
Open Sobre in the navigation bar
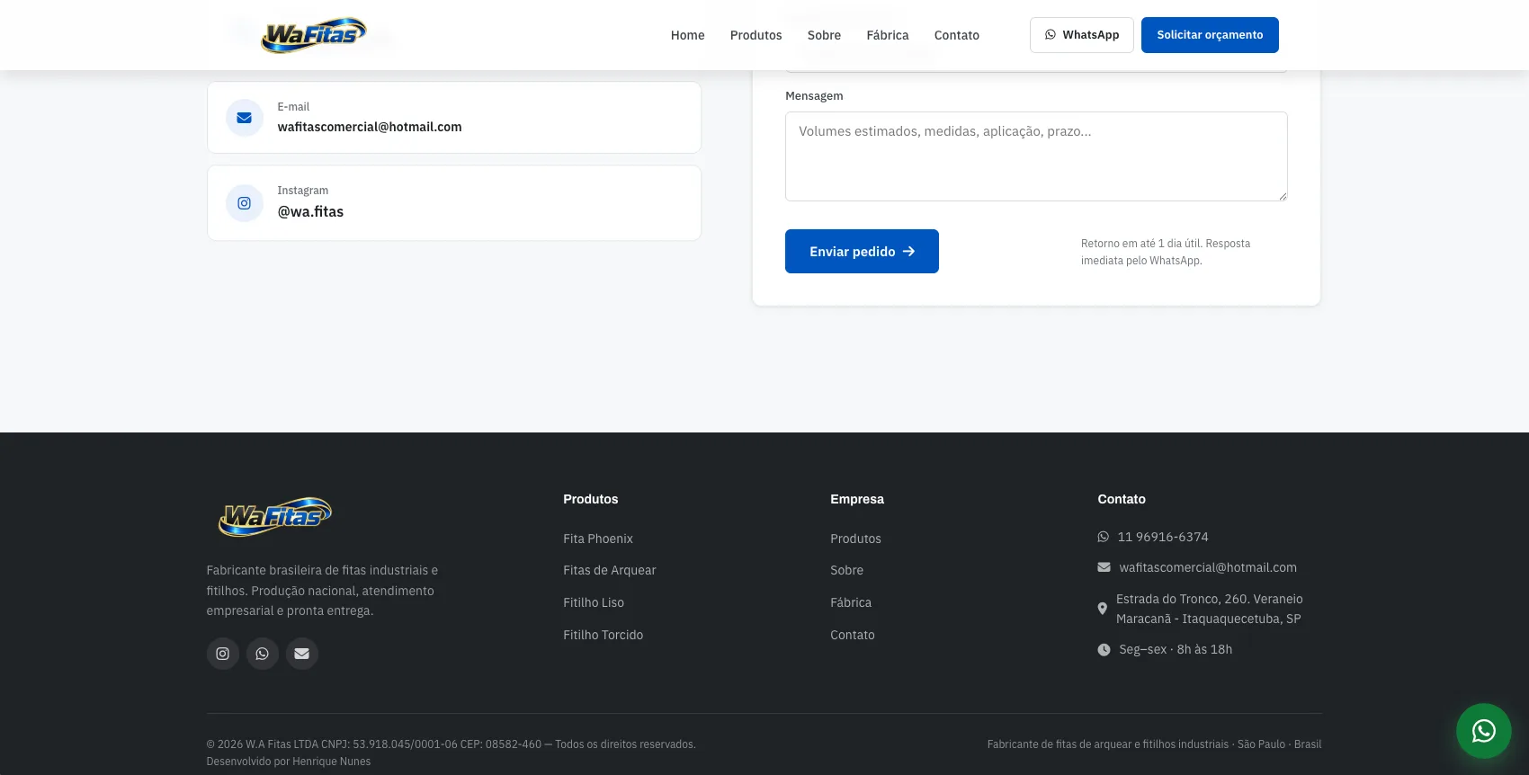[x=824, y=35]
